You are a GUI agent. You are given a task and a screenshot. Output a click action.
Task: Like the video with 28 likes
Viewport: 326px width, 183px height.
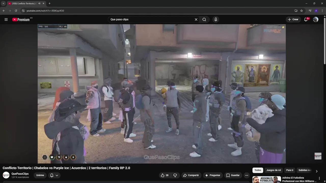point(165,175)
